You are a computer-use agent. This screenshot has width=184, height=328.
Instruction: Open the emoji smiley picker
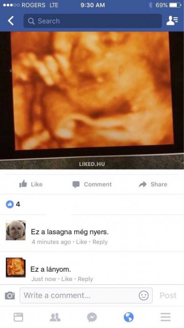click(144, 295)
